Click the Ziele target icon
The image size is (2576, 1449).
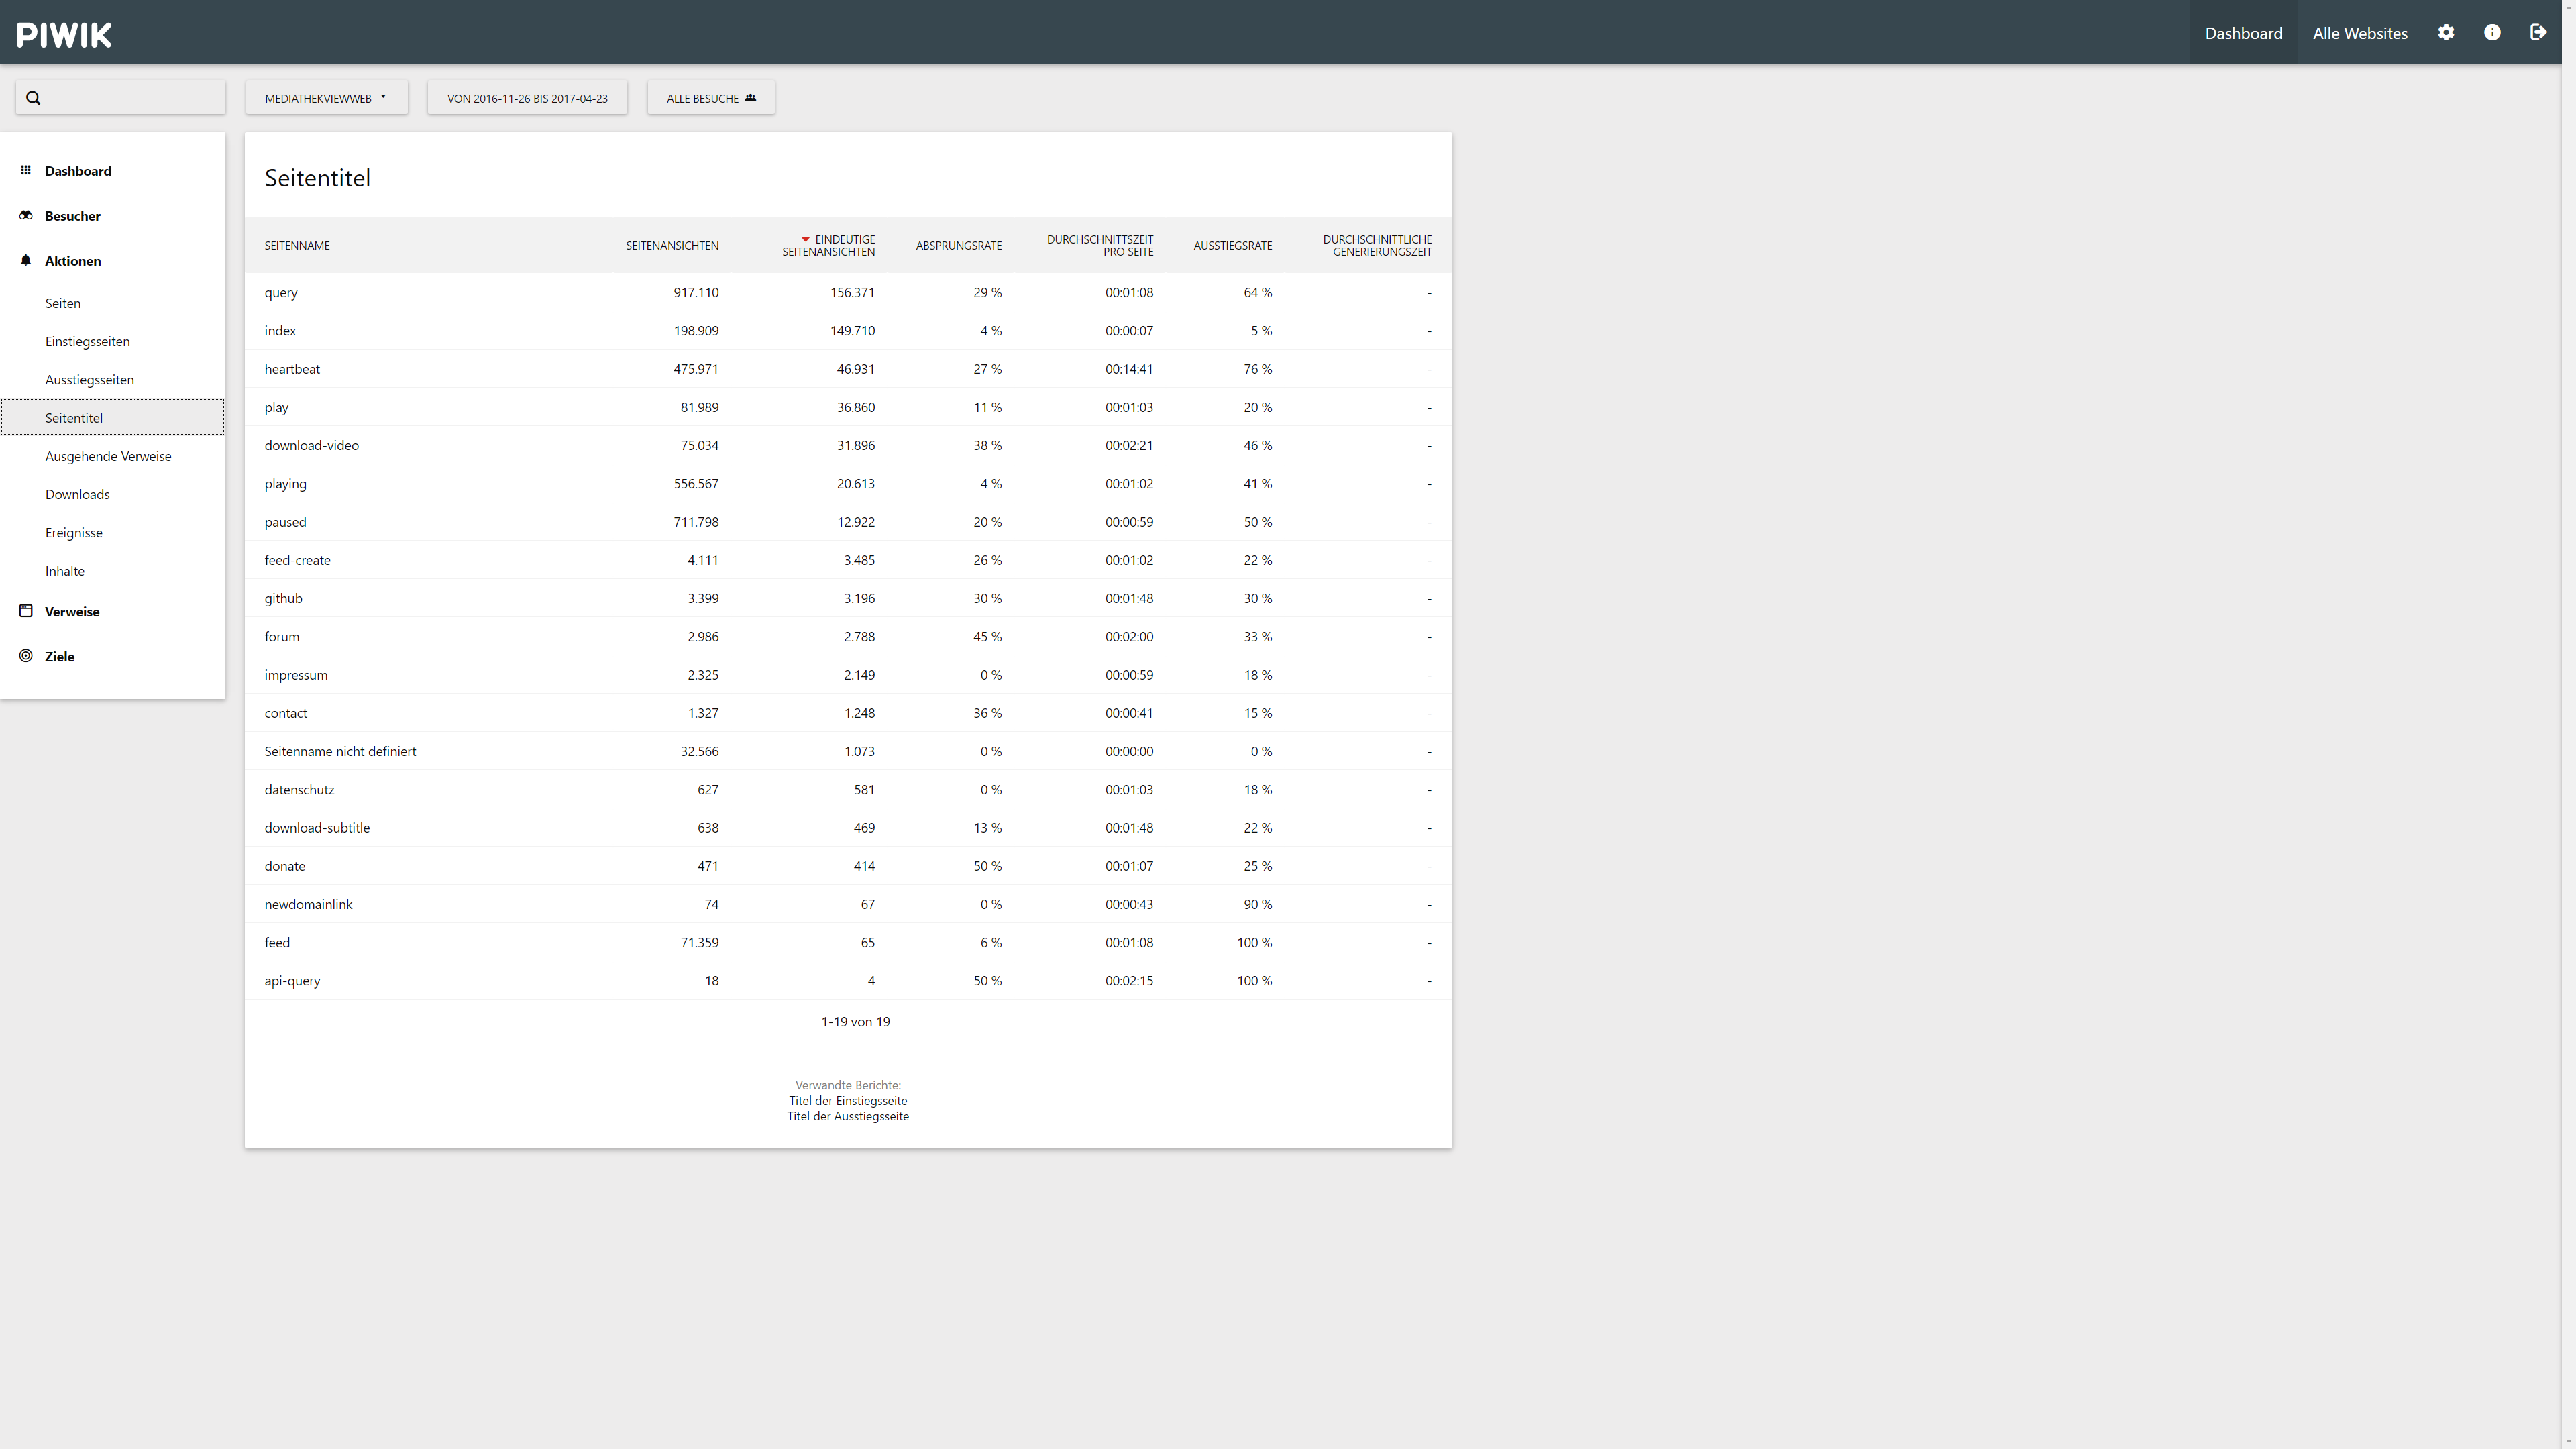click(x=26, y=656)
